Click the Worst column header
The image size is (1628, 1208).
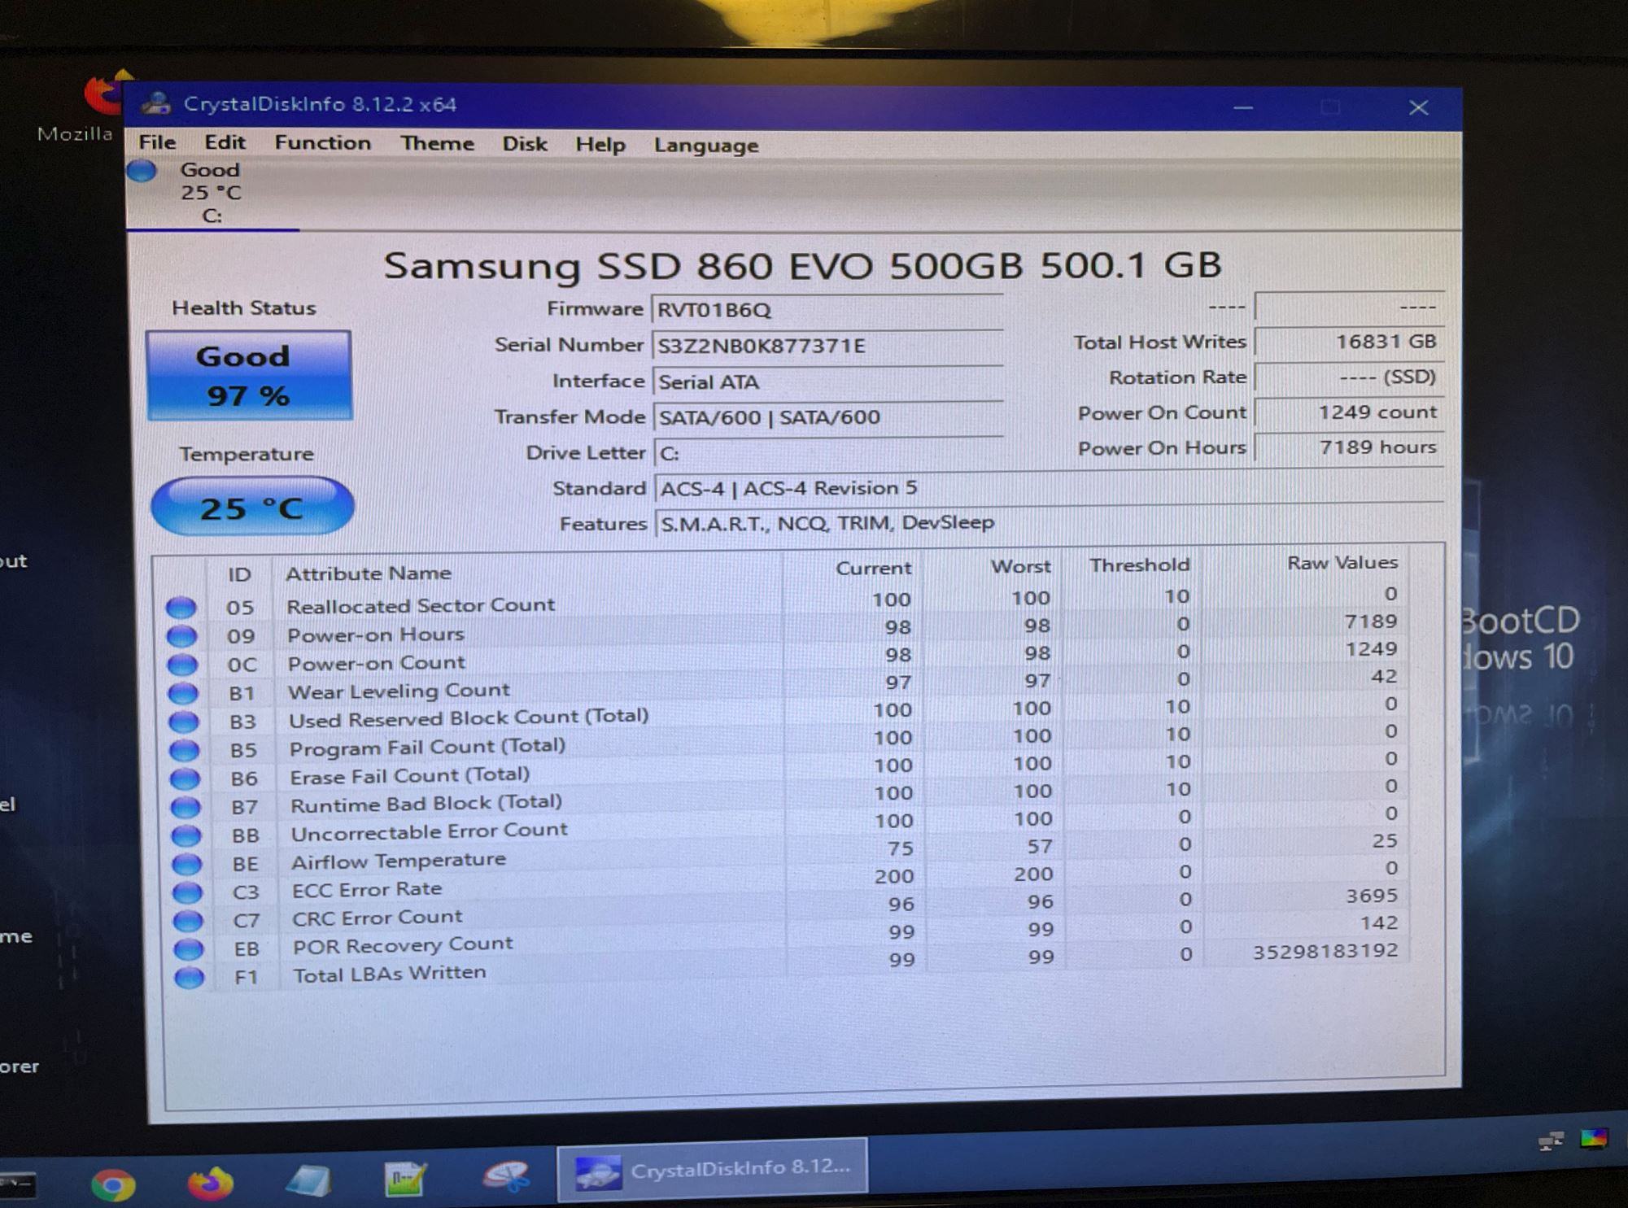[x=1020, y=566]
